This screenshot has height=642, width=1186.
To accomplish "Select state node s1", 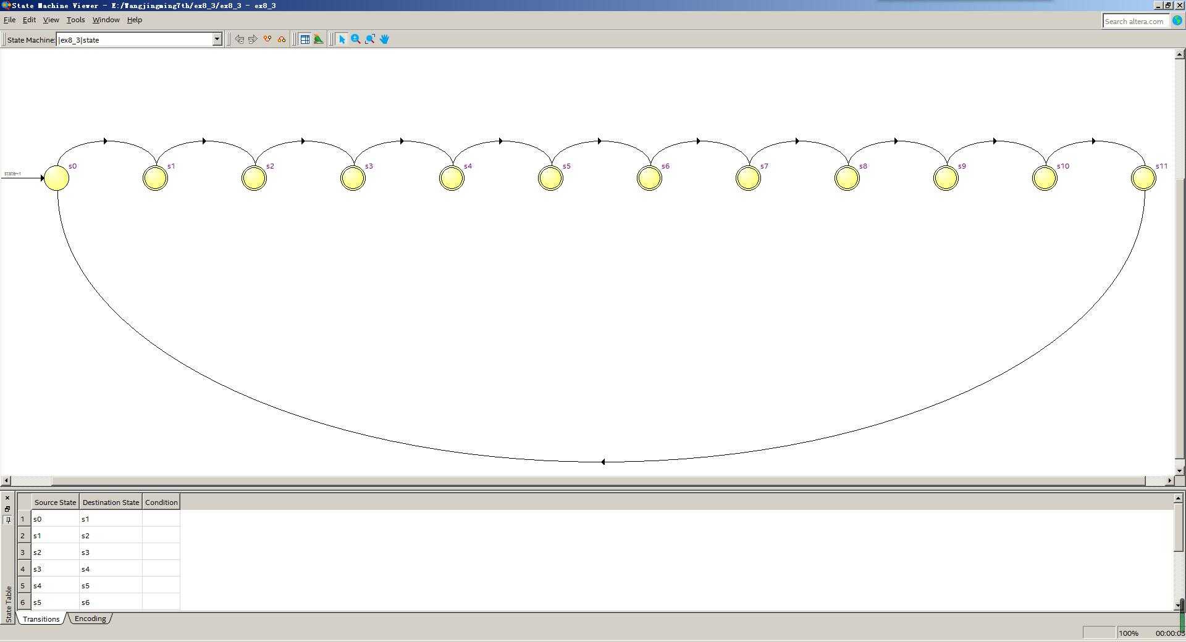I will [155, 178].
